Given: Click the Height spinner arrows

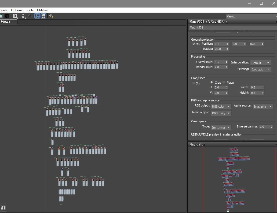Looking at the screenshot, I should click(x=263, y=93).
